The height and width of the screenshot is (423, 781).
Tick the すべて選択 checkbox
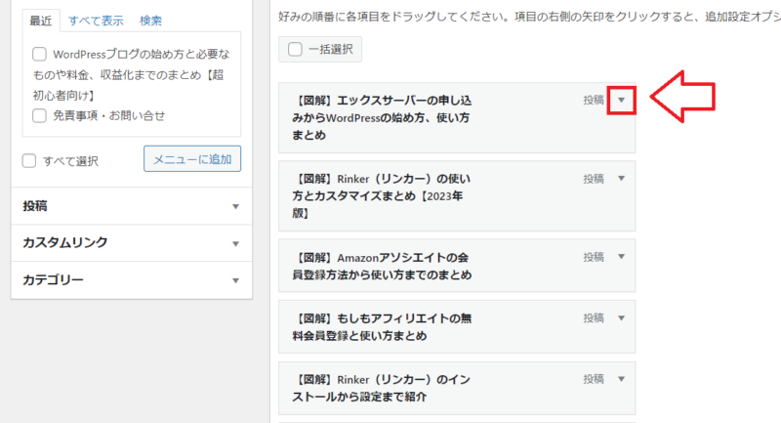(x=29, y=161)
